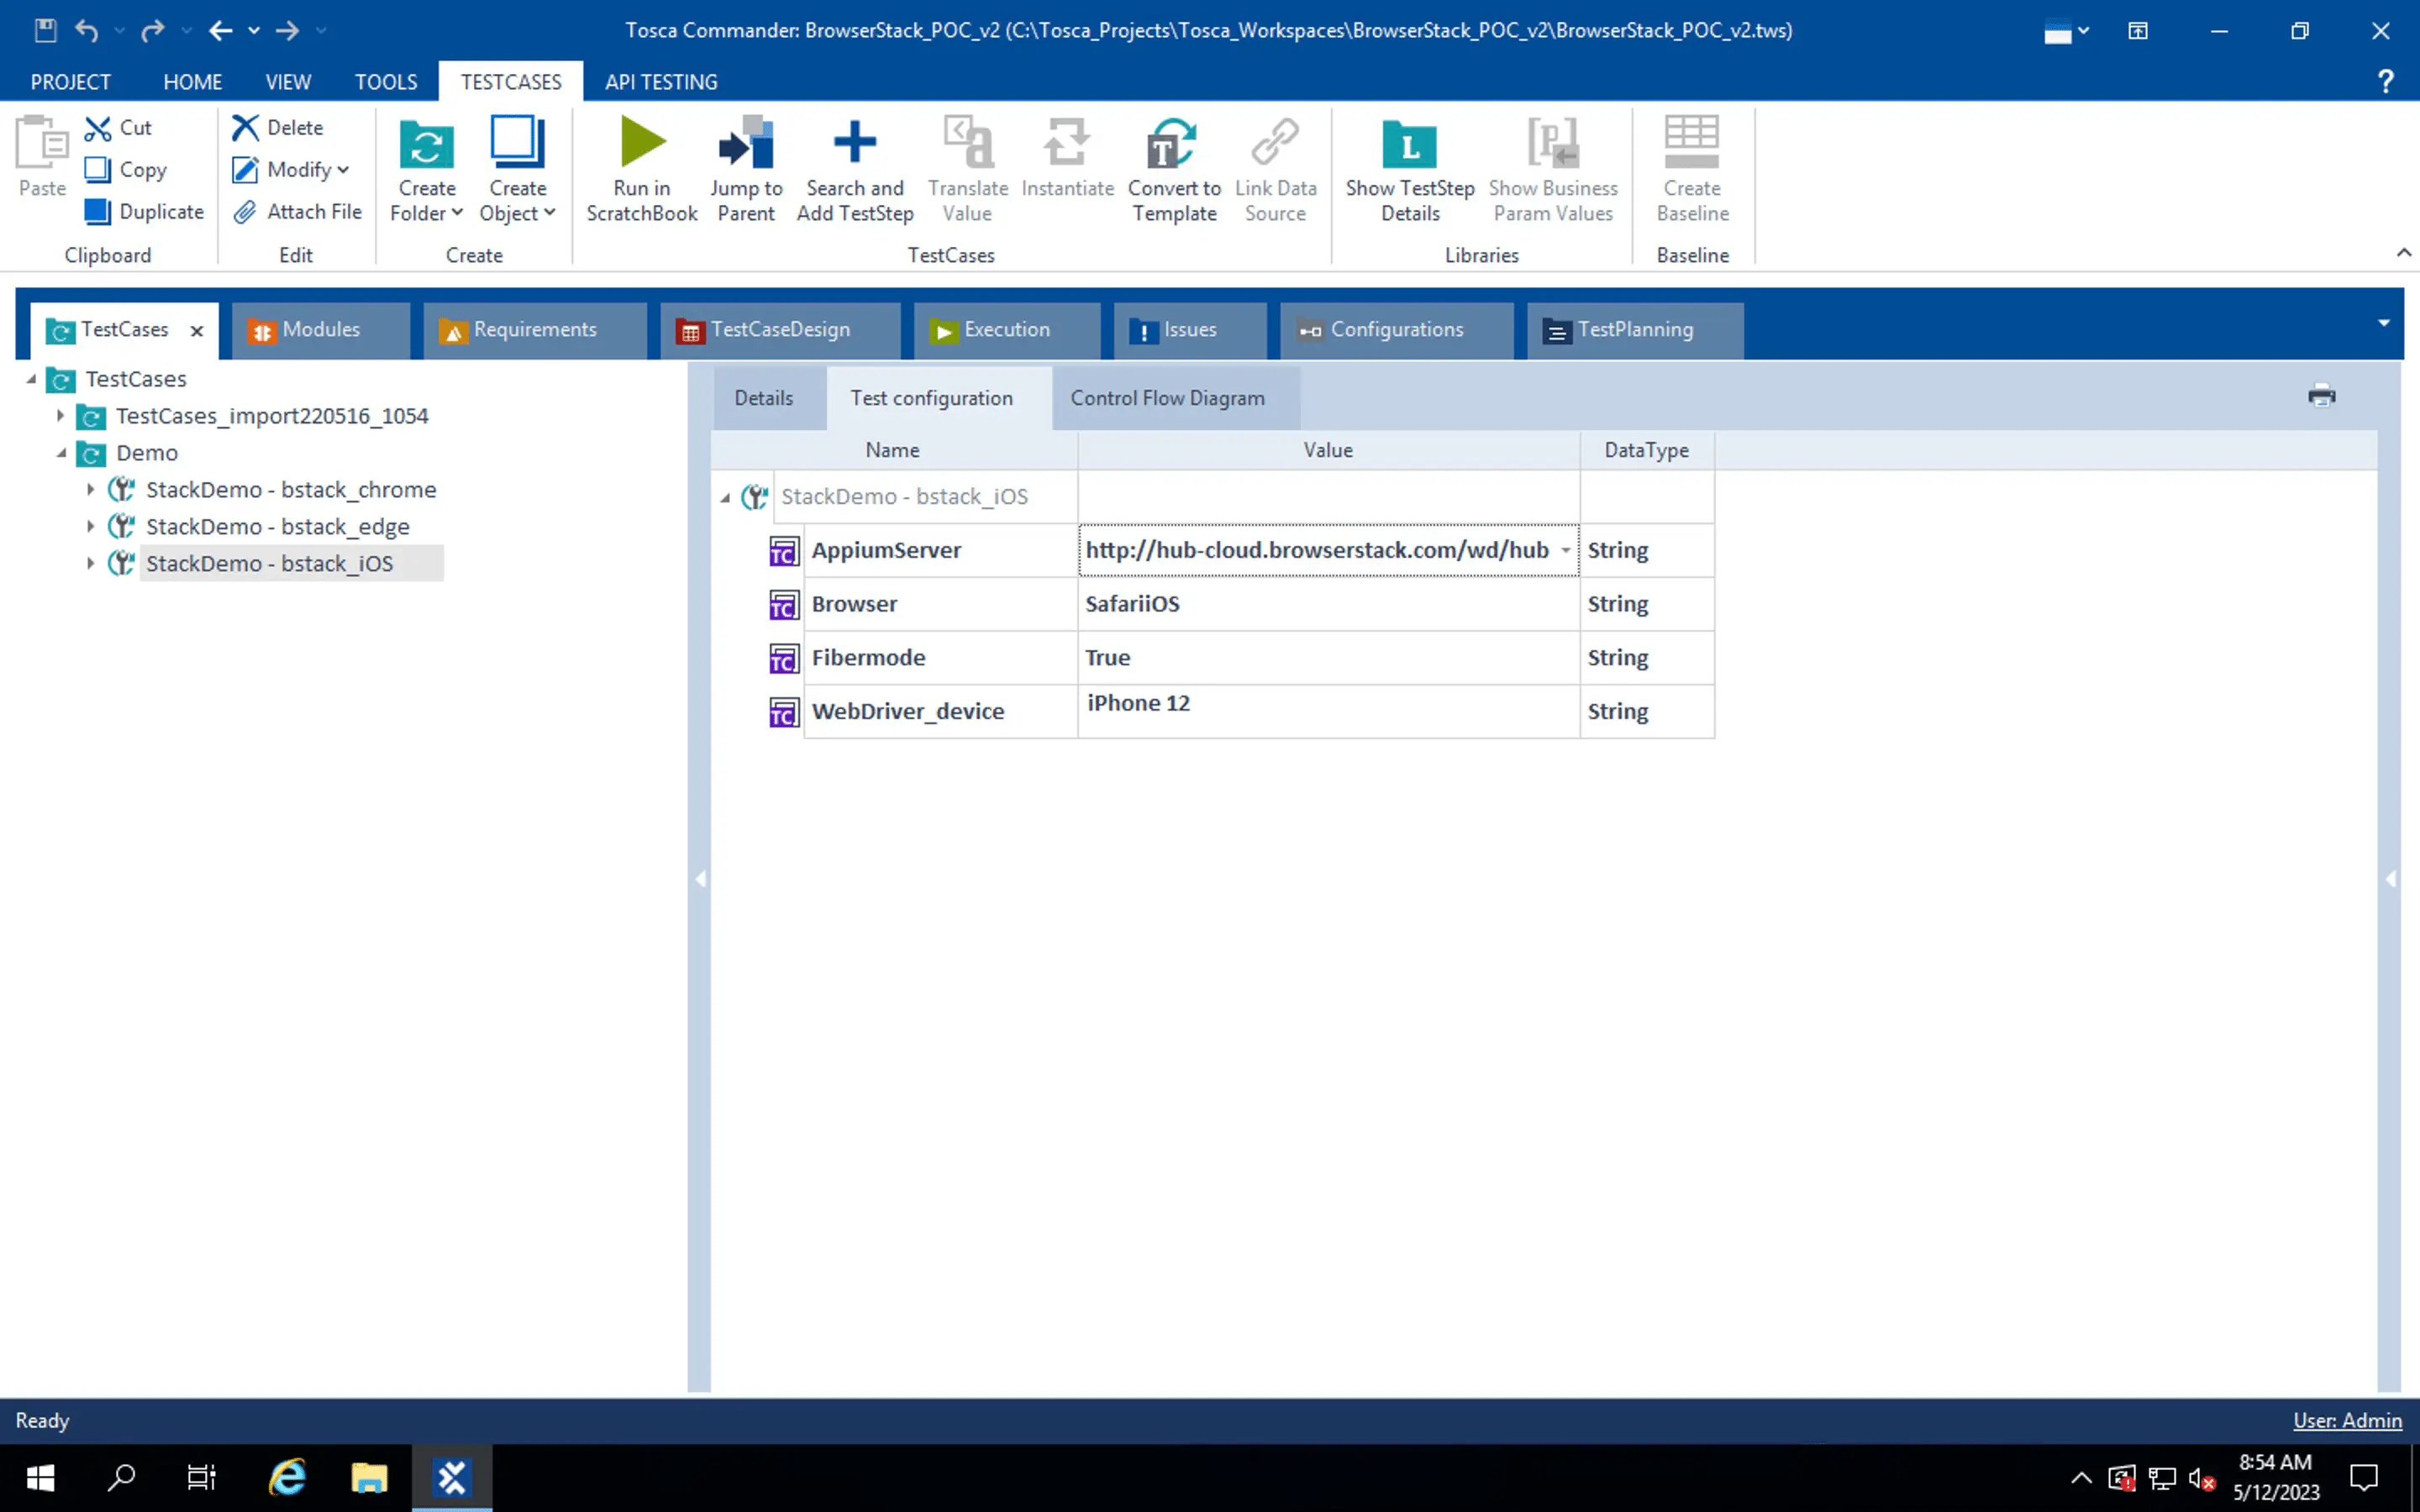Select the Control Flow Diagram tab
2420x1512 pixels.
[1167, 398]
